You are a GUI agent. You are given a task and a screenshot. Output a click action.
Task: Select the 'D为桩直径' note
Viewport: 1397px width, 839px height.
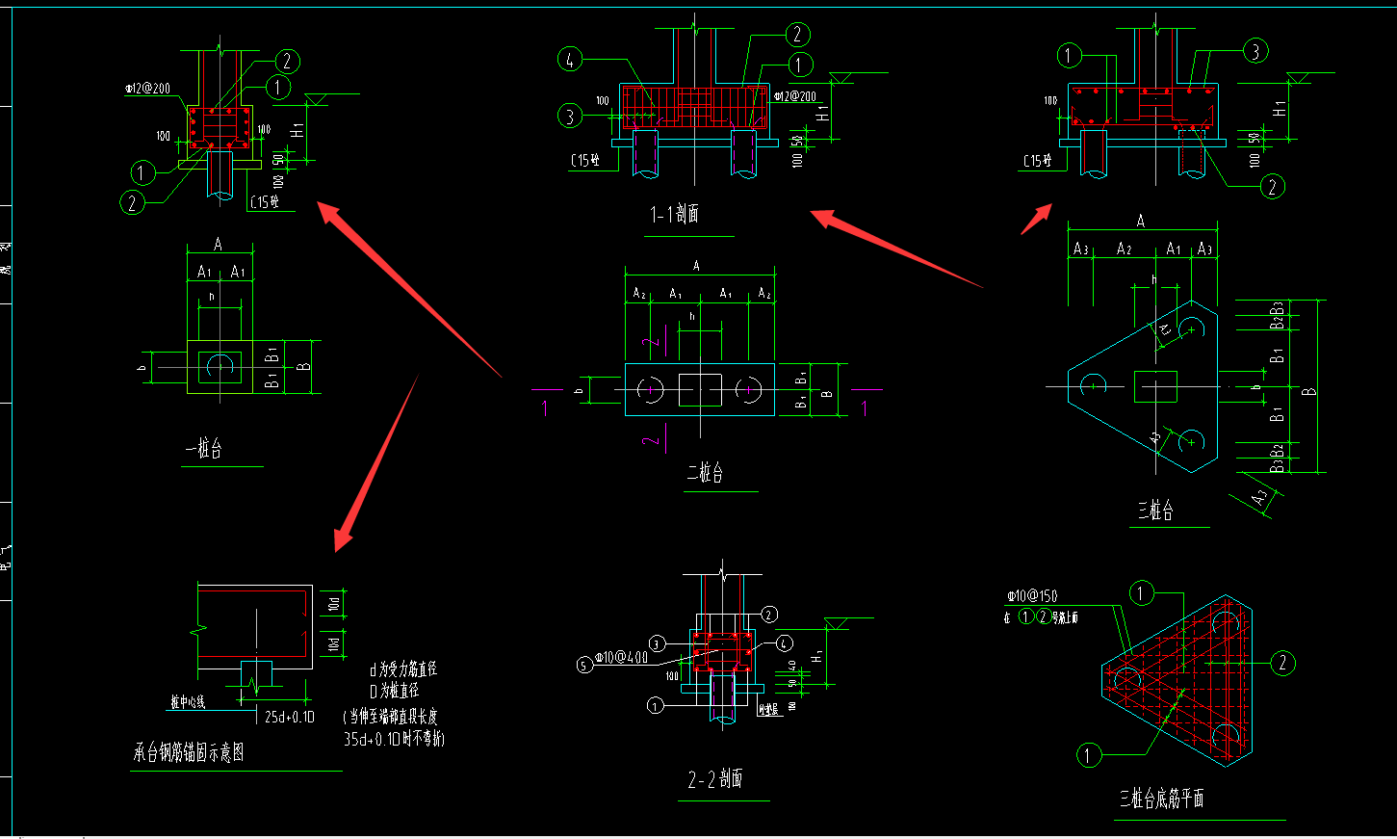[x=394, y=691]
